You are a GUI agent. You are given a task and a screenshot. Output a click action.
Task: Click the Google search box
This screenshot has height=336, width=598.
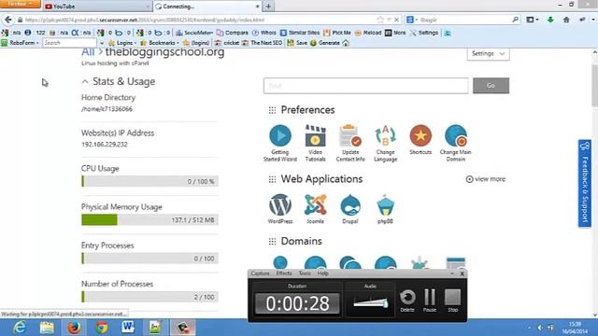(x=463, y=20)
